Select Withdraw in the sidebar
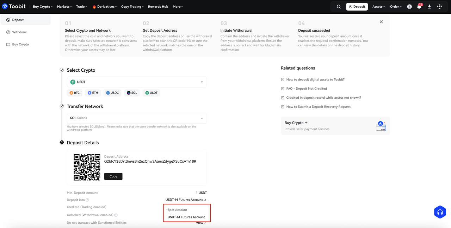This screenshot has width=451, height=228. (25, 32)
